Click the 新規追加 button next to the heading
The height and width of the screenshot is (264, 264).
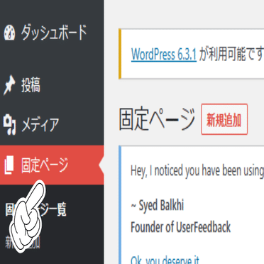coord(224,119)
